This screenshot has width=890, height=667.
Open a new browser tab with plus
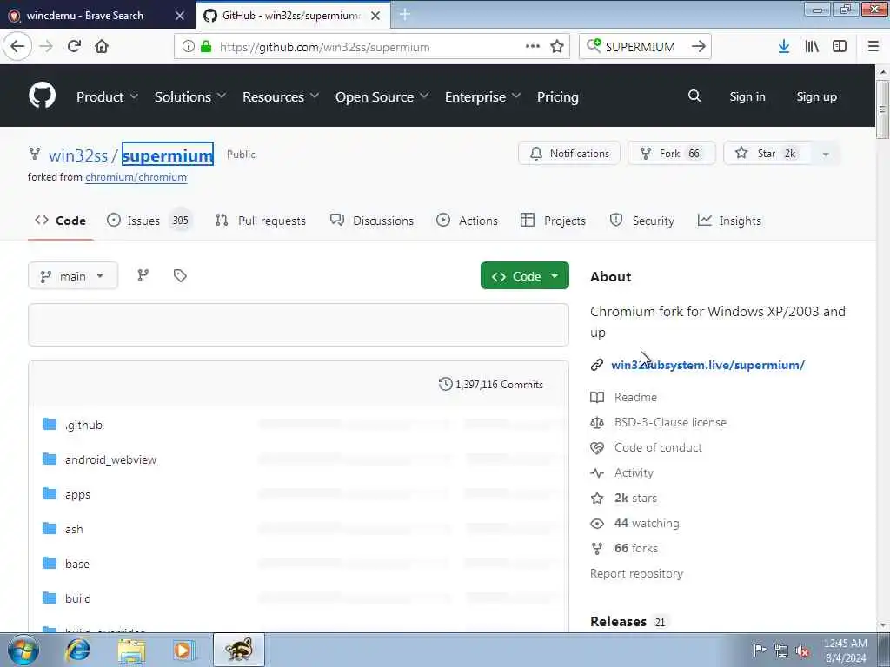(405, 15)
